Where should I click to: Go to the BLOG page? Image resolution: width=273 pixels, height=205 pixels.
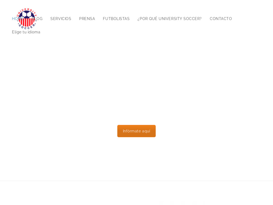click(x=39, y=19)
